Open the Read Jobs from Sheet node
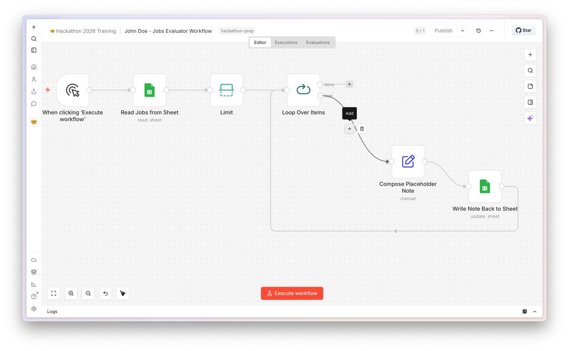 pos(149,90)
